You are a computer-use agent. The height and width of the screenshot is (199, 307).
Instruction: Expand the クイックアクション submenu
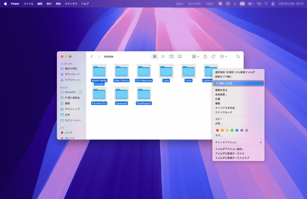pyautogui.click(x=238, y=142)
